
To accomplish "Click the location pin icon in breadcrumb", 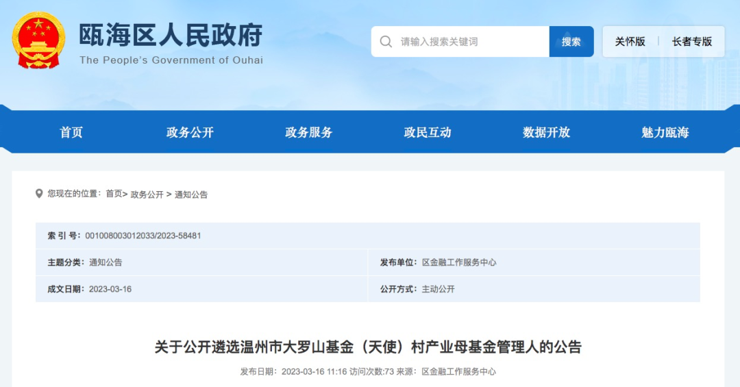I will point(39,194).
